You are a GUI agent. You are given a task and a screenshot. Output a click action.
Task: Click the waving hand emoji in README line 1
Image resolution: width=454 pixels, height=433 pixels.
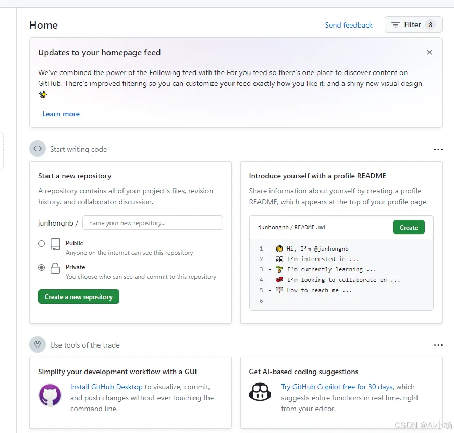[279, 249]
